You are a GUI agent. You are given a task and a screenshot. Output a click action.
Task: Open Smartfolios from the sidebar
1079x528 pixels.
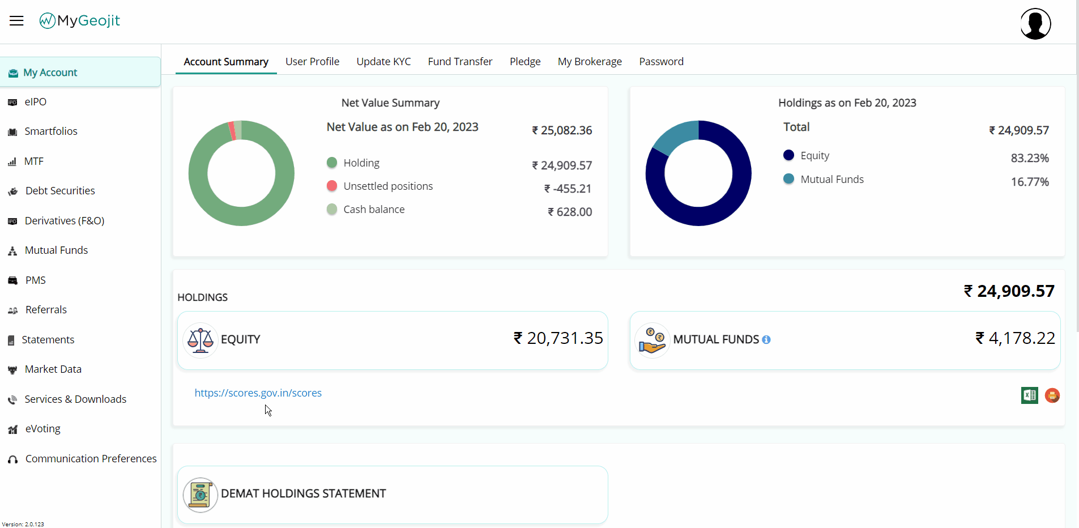(51, 131)
